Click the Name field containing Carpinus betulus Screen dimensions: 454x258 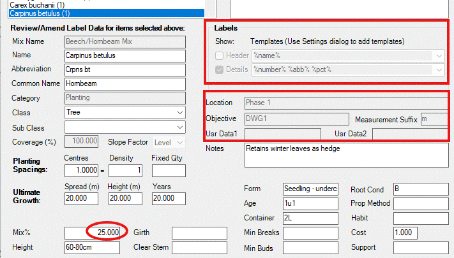(124, 55)
